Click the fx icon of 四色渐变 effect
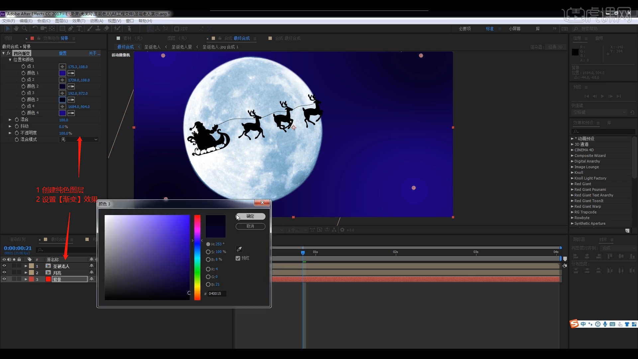Screen dimensions: 638x359 (9, 53)
